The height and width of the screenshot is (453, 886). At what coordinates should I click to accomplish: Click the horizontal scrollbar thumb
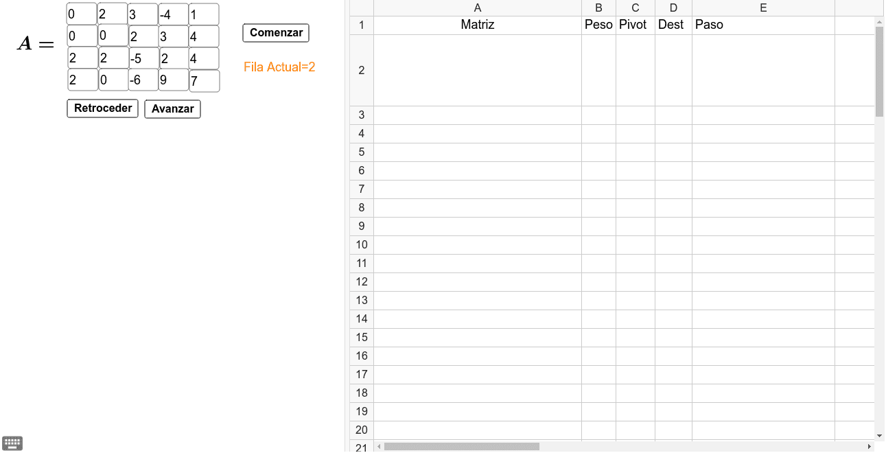click(x=462, y=447)
